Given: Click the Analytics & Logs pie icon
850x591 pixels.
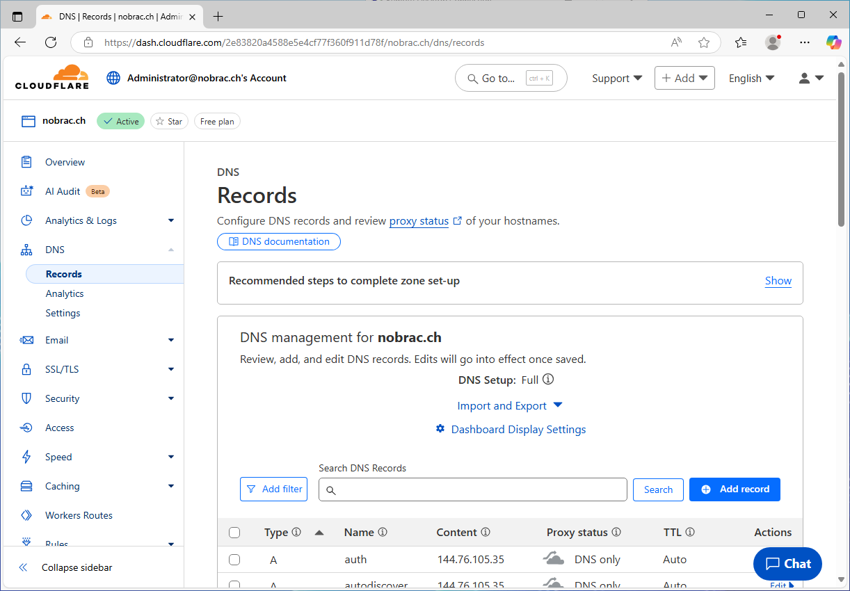Looking at the screenshot, I should point(26,220).
